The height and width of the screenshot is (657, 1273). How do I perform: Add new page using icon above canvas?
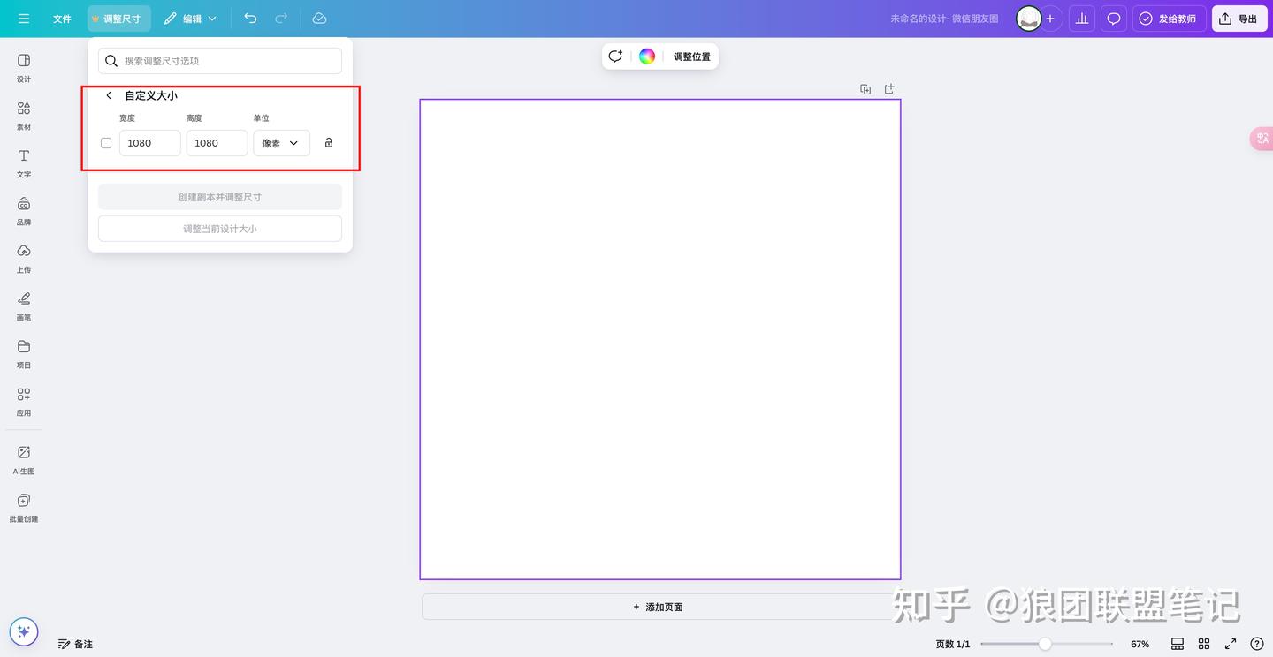click(889, 89)
